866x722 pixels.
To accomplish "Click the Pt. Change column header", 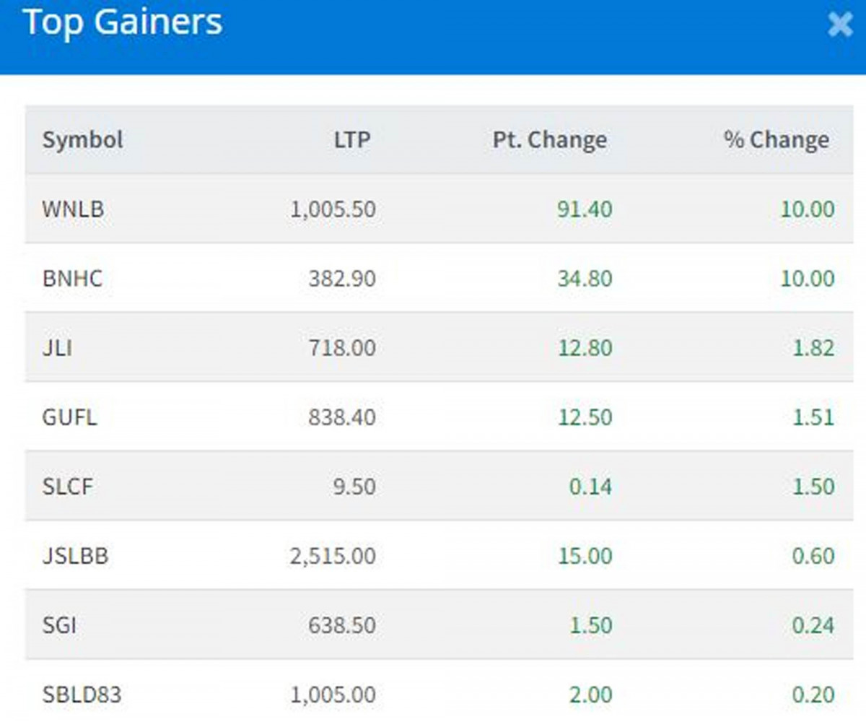I will click(x=549, y=139).
